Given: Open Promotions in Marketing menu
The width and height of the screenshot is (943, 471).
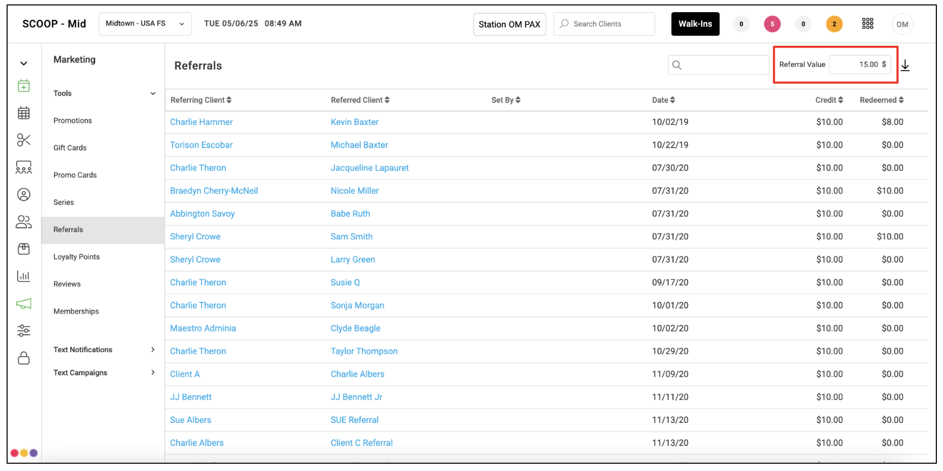Looking at the screenshot, I should (x=72, y=121).
